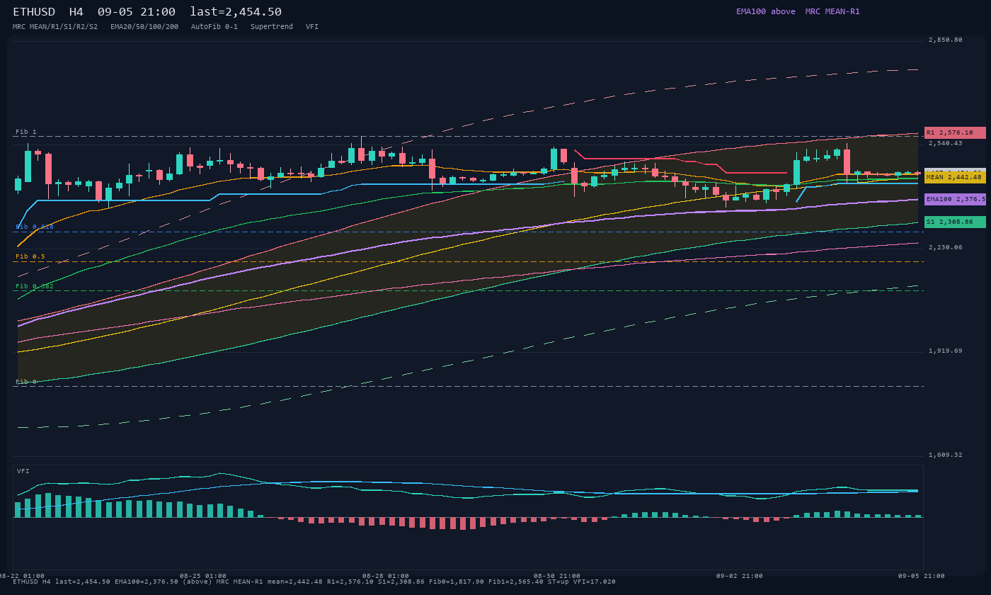Click the 1,919.69 price axis value
991x595 pixels.
tap(946, 351)
